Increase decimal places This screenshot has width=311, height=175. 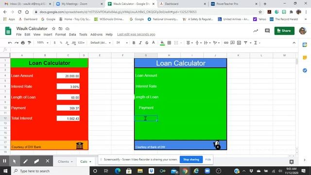pyautogui.click(x=74, y=43)
